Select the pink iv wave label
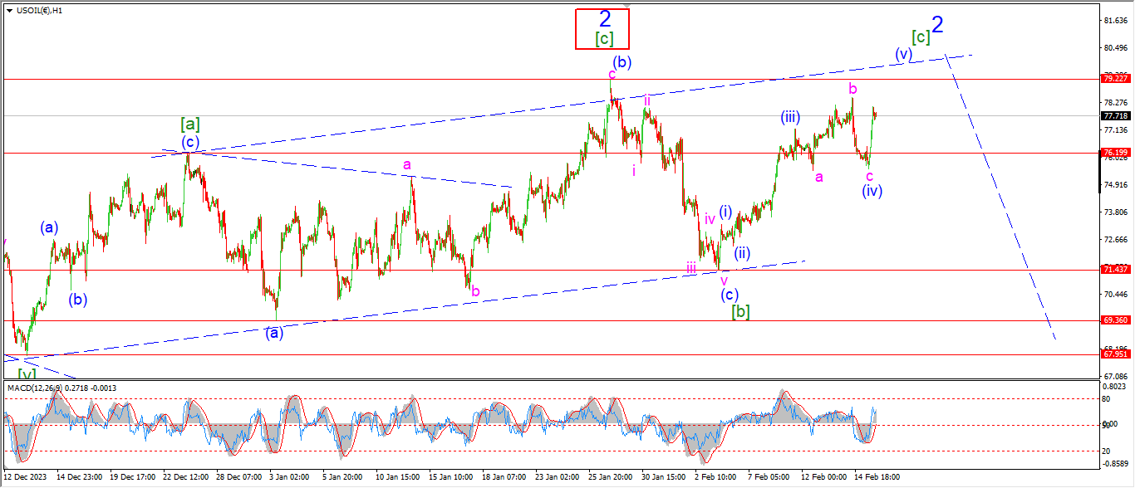Viewport: 1135px width, 488px height. (x=710, y=218)
